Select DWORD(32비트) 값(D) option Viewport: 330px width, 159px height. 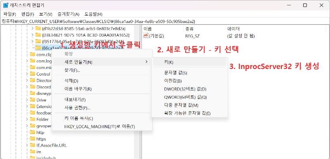coord(190,89)
